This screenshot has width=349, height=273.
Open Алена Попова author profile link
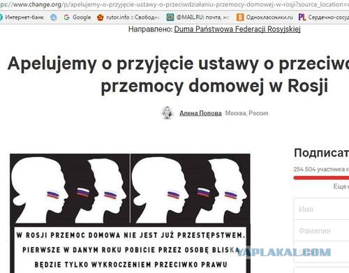coord(200,113)
